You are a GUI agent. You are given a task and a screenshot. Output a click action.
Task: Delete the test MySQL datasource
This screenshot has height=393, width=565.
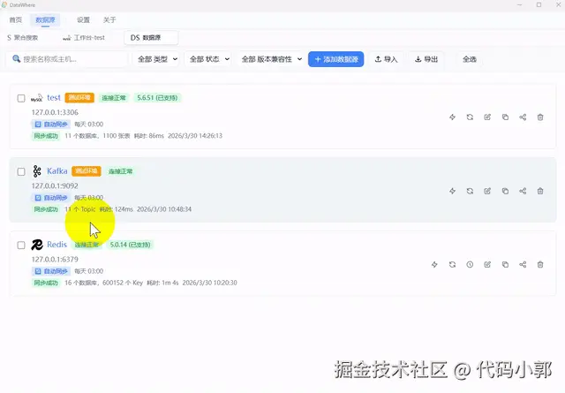pos(540,117)
